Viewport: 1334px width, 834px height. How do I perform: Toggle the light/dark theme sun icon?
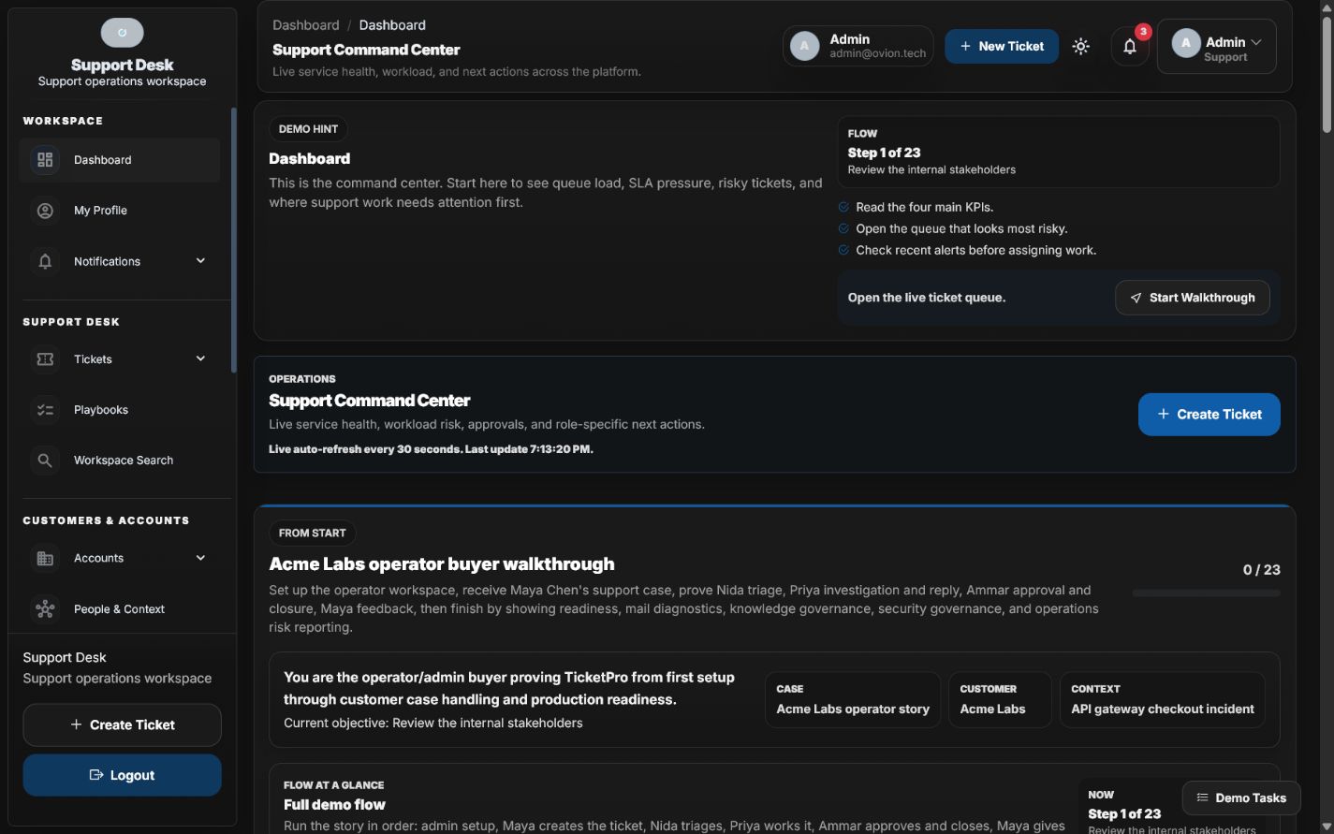tap(1081, 46)
